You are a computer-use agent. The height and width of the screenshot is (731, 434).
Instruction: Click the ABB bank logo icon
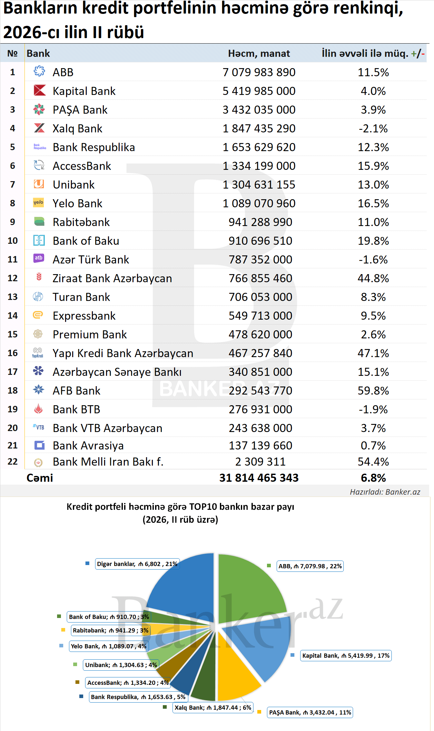(x=39, y=71)
